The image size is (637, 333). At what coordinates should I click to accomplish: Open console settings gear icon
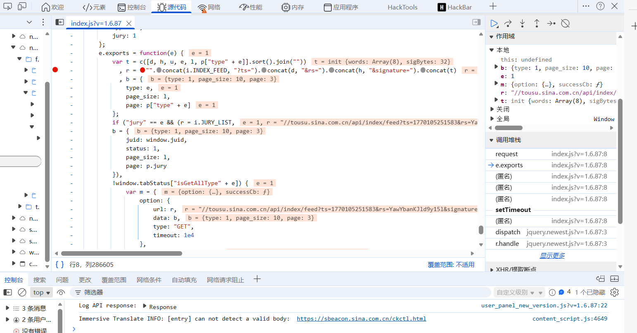615,293
